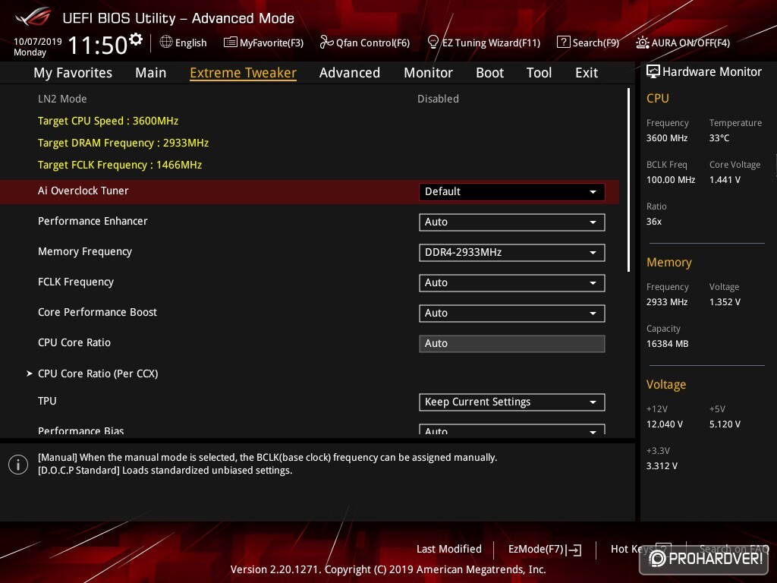
Task: Click Target CPU Speed : 3600MHz text
Action: coord(108,121)
